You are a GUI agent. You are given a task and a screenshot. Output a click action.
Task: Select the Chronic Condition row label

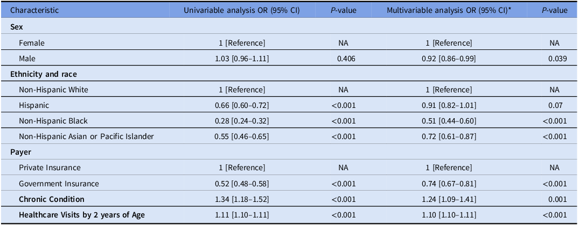pyautogui.click(x=52, y=199)
